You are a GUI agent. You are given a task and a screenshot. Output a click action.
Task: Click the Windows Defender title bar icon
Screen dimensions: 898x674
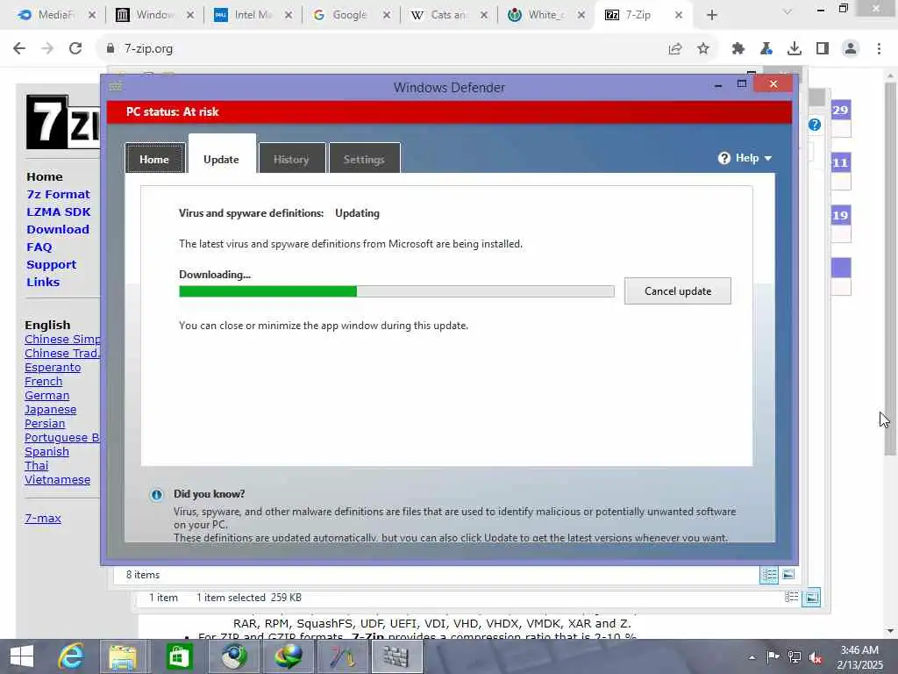116,86
